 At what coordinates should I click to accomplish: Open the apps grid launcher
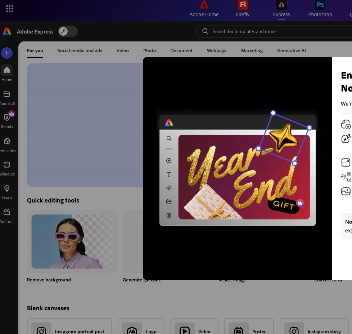(10, 9)
